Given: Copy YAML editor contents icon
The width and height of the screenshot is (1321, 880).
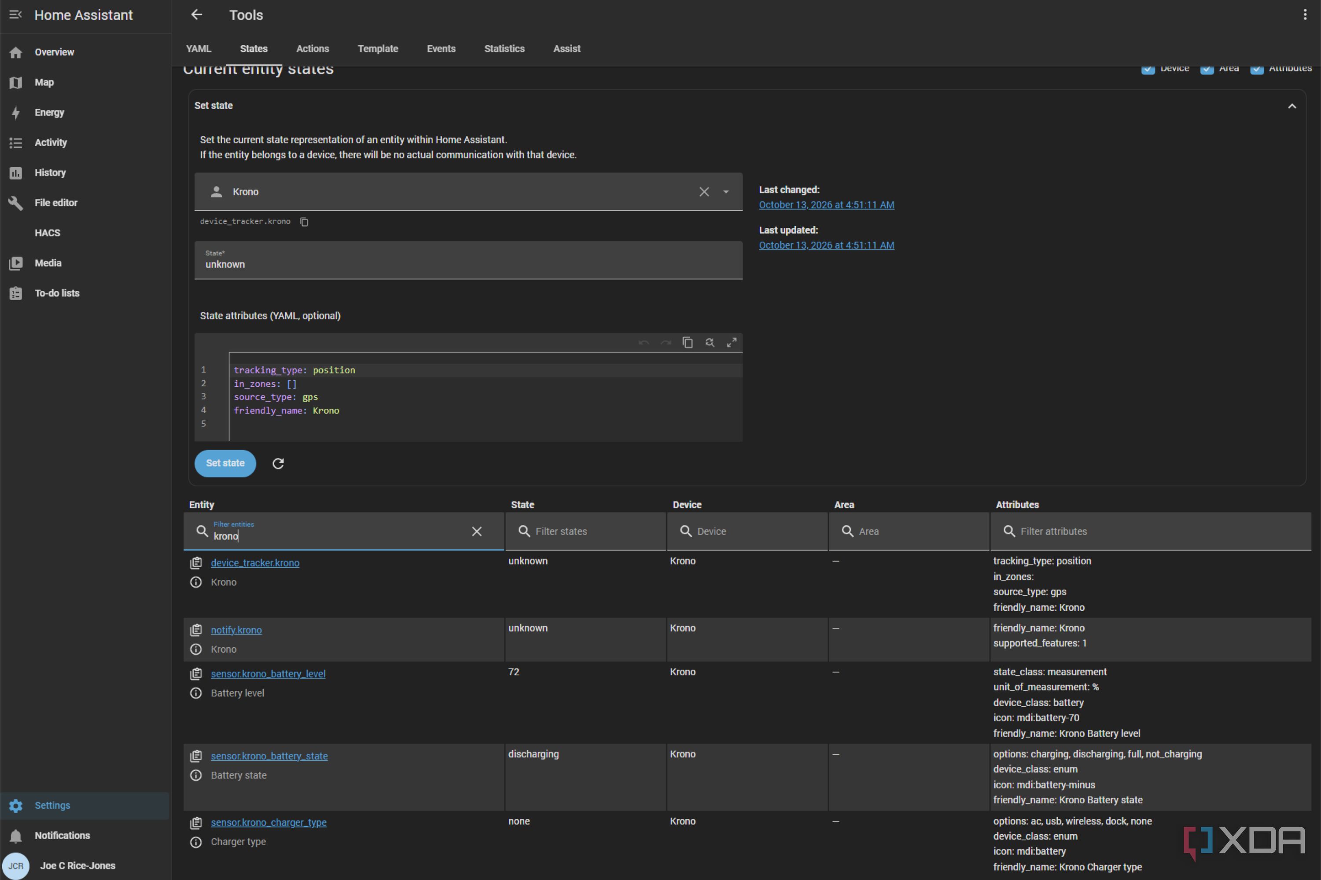Looking at the screenshot, I should click(687, 342).
